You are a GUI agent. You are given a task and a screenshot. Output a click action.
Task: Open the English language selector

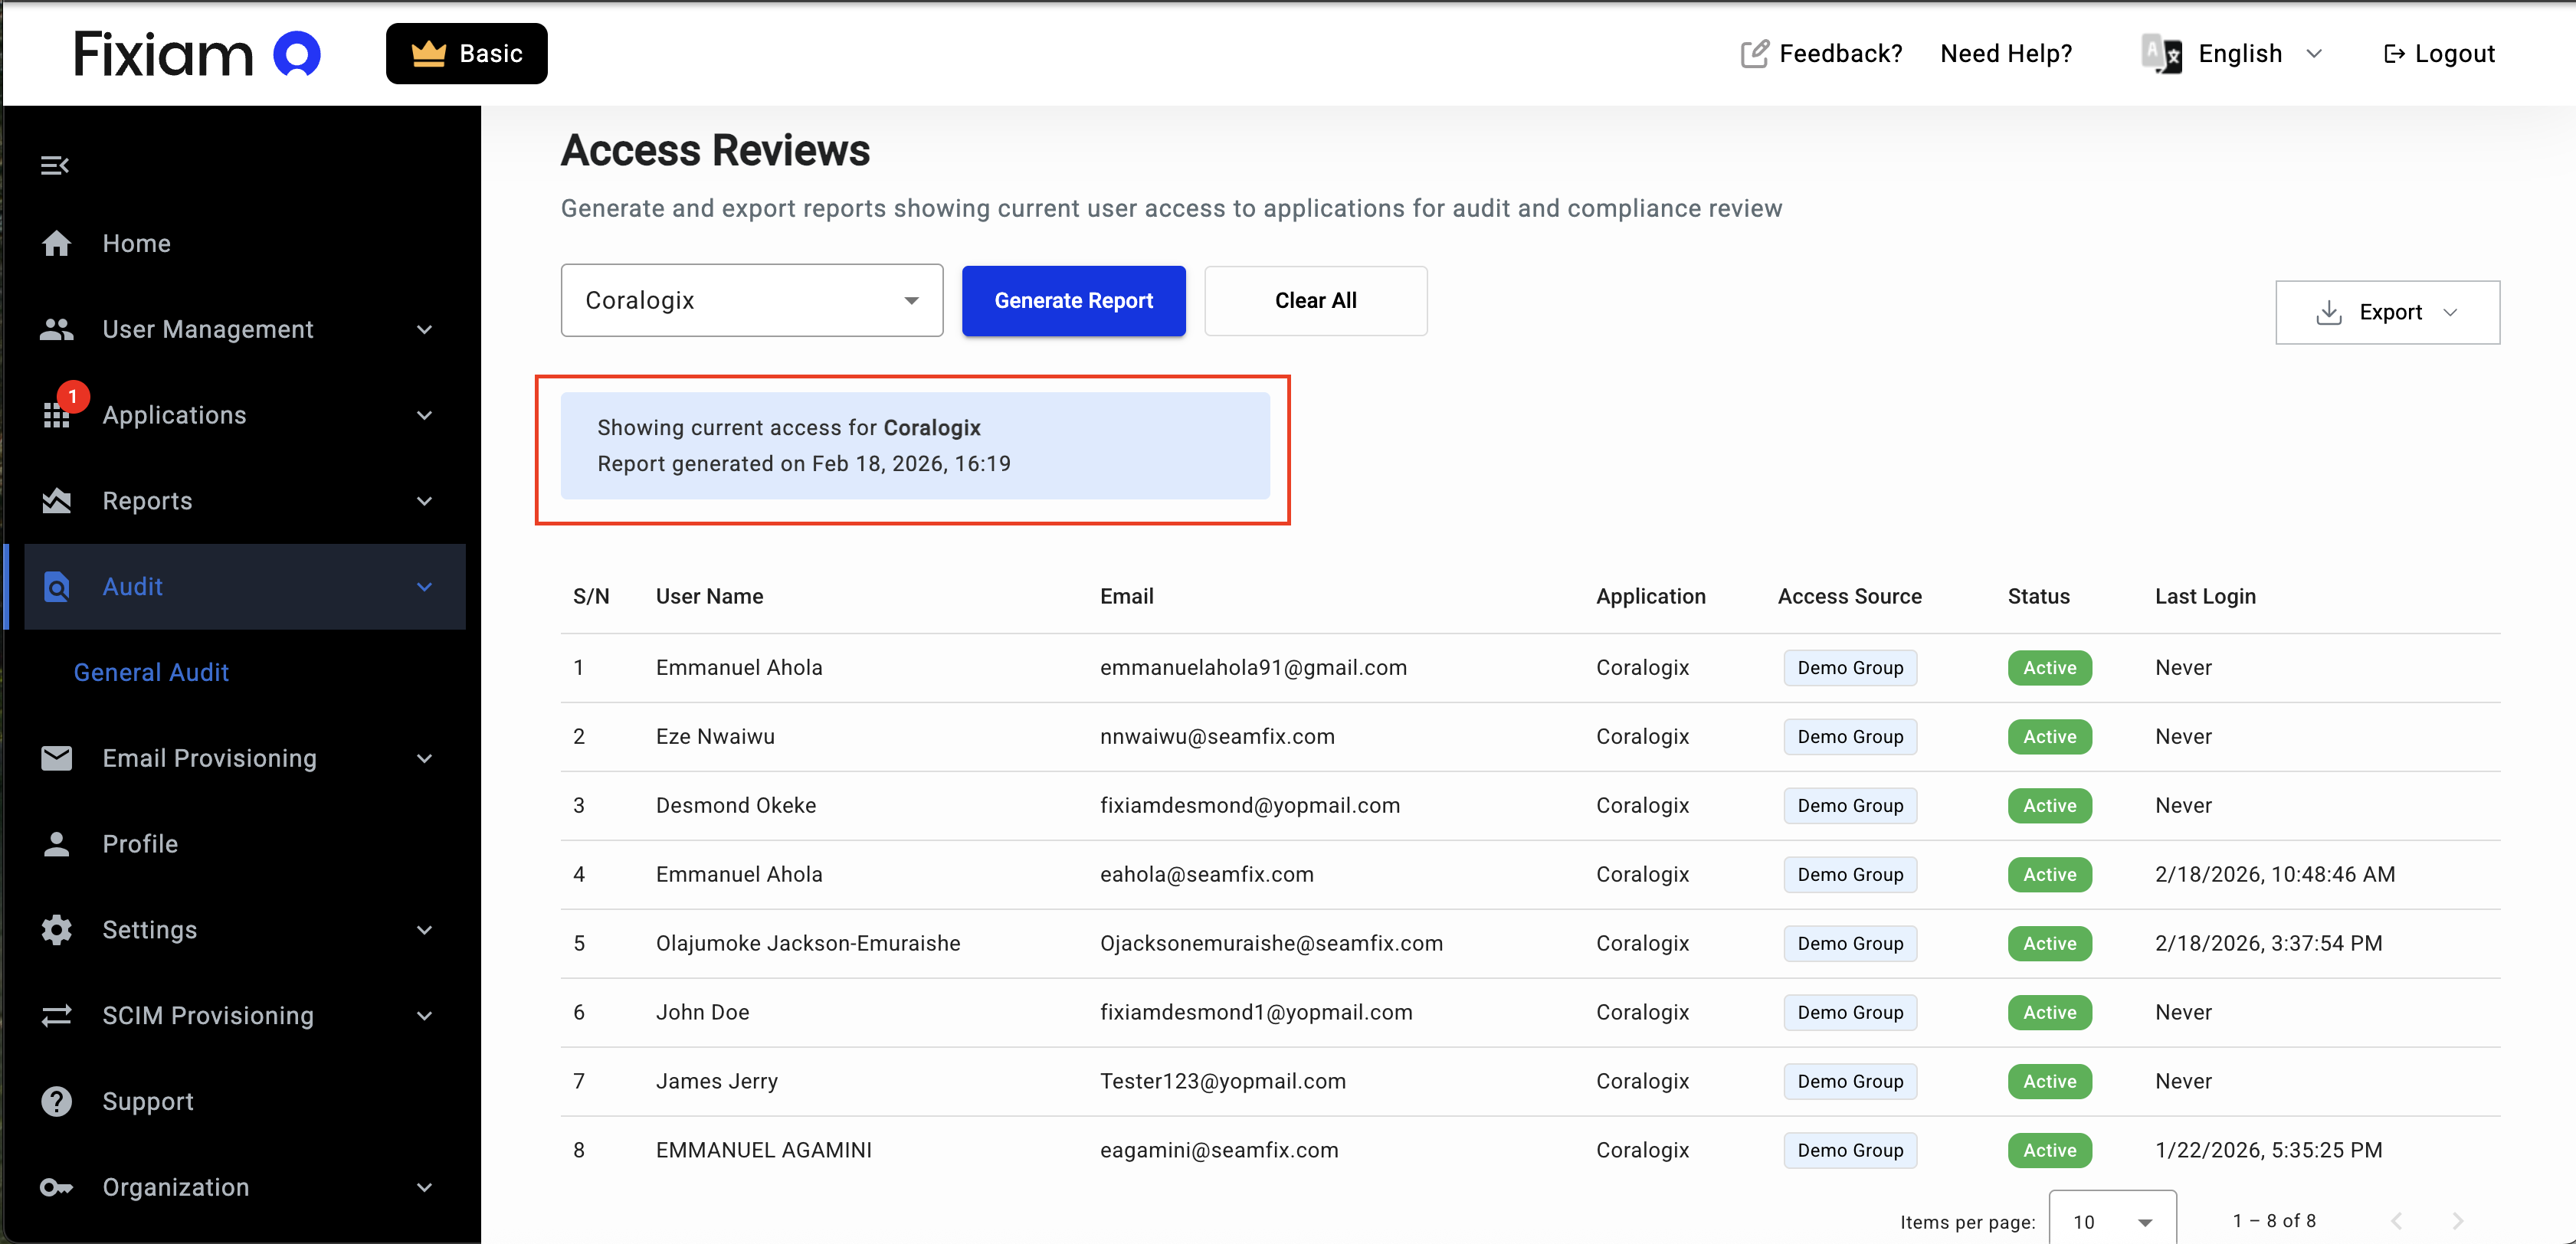tap(2239, 53)
